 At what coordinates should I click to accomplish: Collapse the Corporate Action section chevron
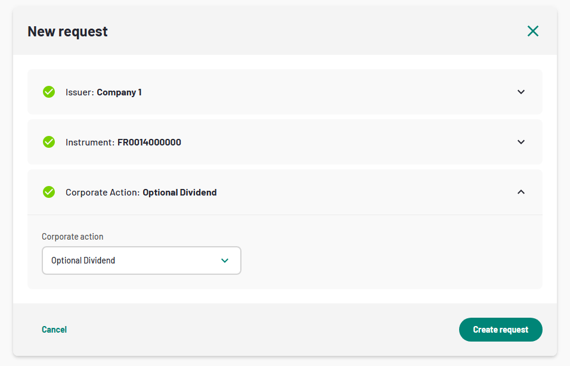[x=521, y=192]
